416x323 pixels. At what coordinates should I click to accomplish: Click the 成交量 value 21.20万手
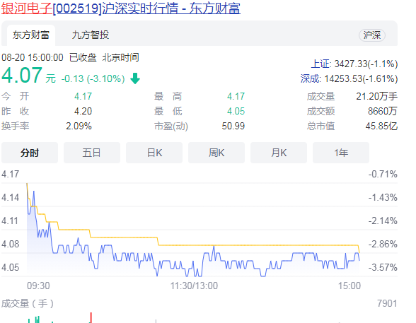point(376,96)
